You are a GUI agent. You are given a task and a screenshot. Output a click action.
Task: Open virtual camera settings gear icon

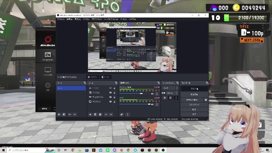coord(206,100)
